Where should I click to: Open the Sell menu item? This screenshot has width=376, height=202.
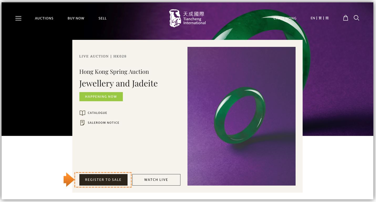[102, 18]
